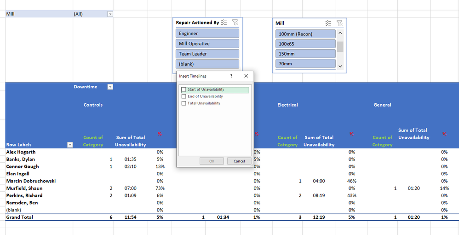Viewport: 459px width, 235px height.
Task: Check Start of Unavailability checkbox
Action: pos(184,90)
